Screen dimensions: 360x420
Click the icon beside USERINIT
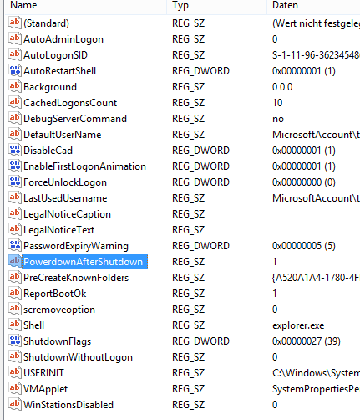[x=15, y=372]
